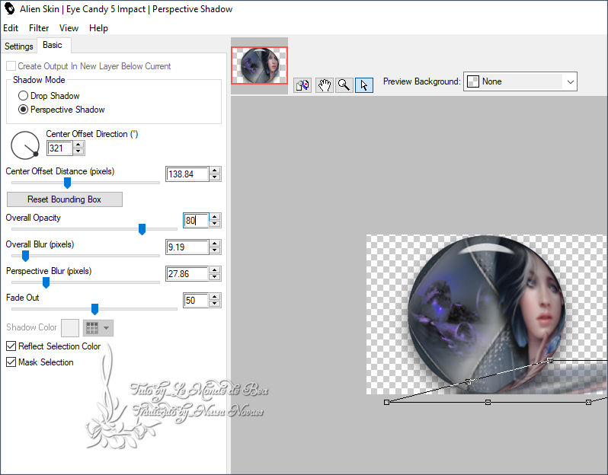Click the Center Offset Distance slider
The width and height of the screenshot is (608, 475).
[68, 183]
